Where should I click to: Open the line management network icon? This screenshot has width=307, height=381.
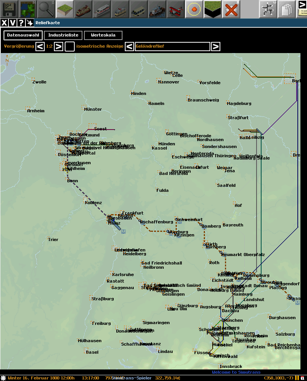[x=268, y=9]
